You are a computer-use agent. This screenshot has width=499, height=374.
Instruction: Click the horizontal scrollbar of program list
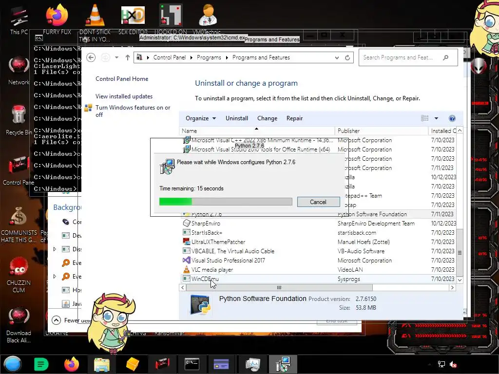click(x=279, y=287)
